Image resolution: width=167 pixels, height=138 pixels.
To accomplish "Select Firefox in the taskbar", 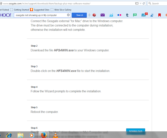I will point(44,135).
